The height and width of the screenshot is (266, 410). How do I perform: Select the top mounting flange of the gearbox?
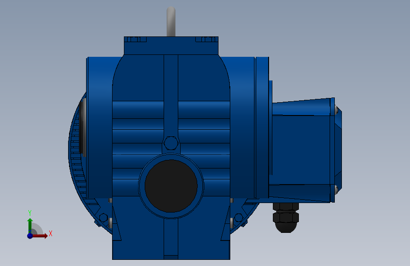[171, 46]
